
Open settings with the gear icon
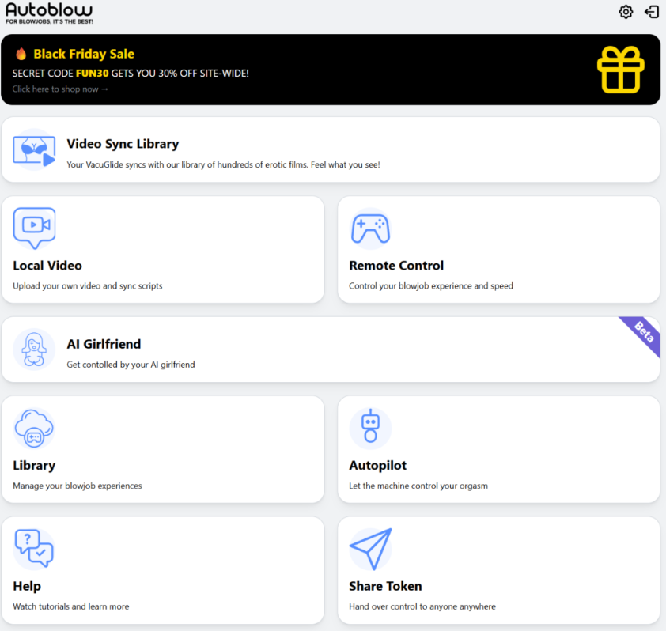click(x=626, y=12)
